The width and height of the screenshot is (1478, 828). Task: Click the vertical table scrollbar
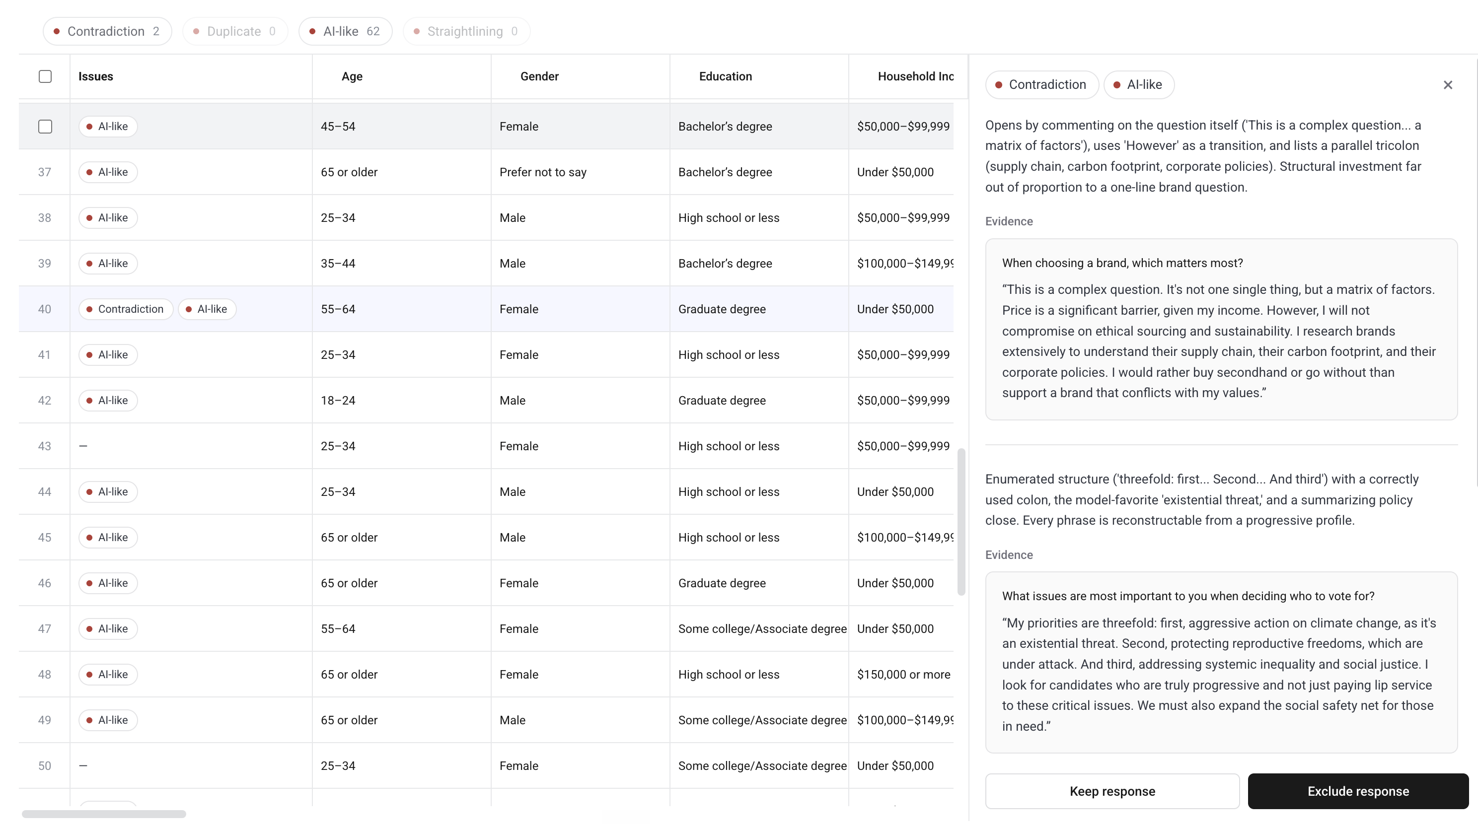(x=961, y=522)
